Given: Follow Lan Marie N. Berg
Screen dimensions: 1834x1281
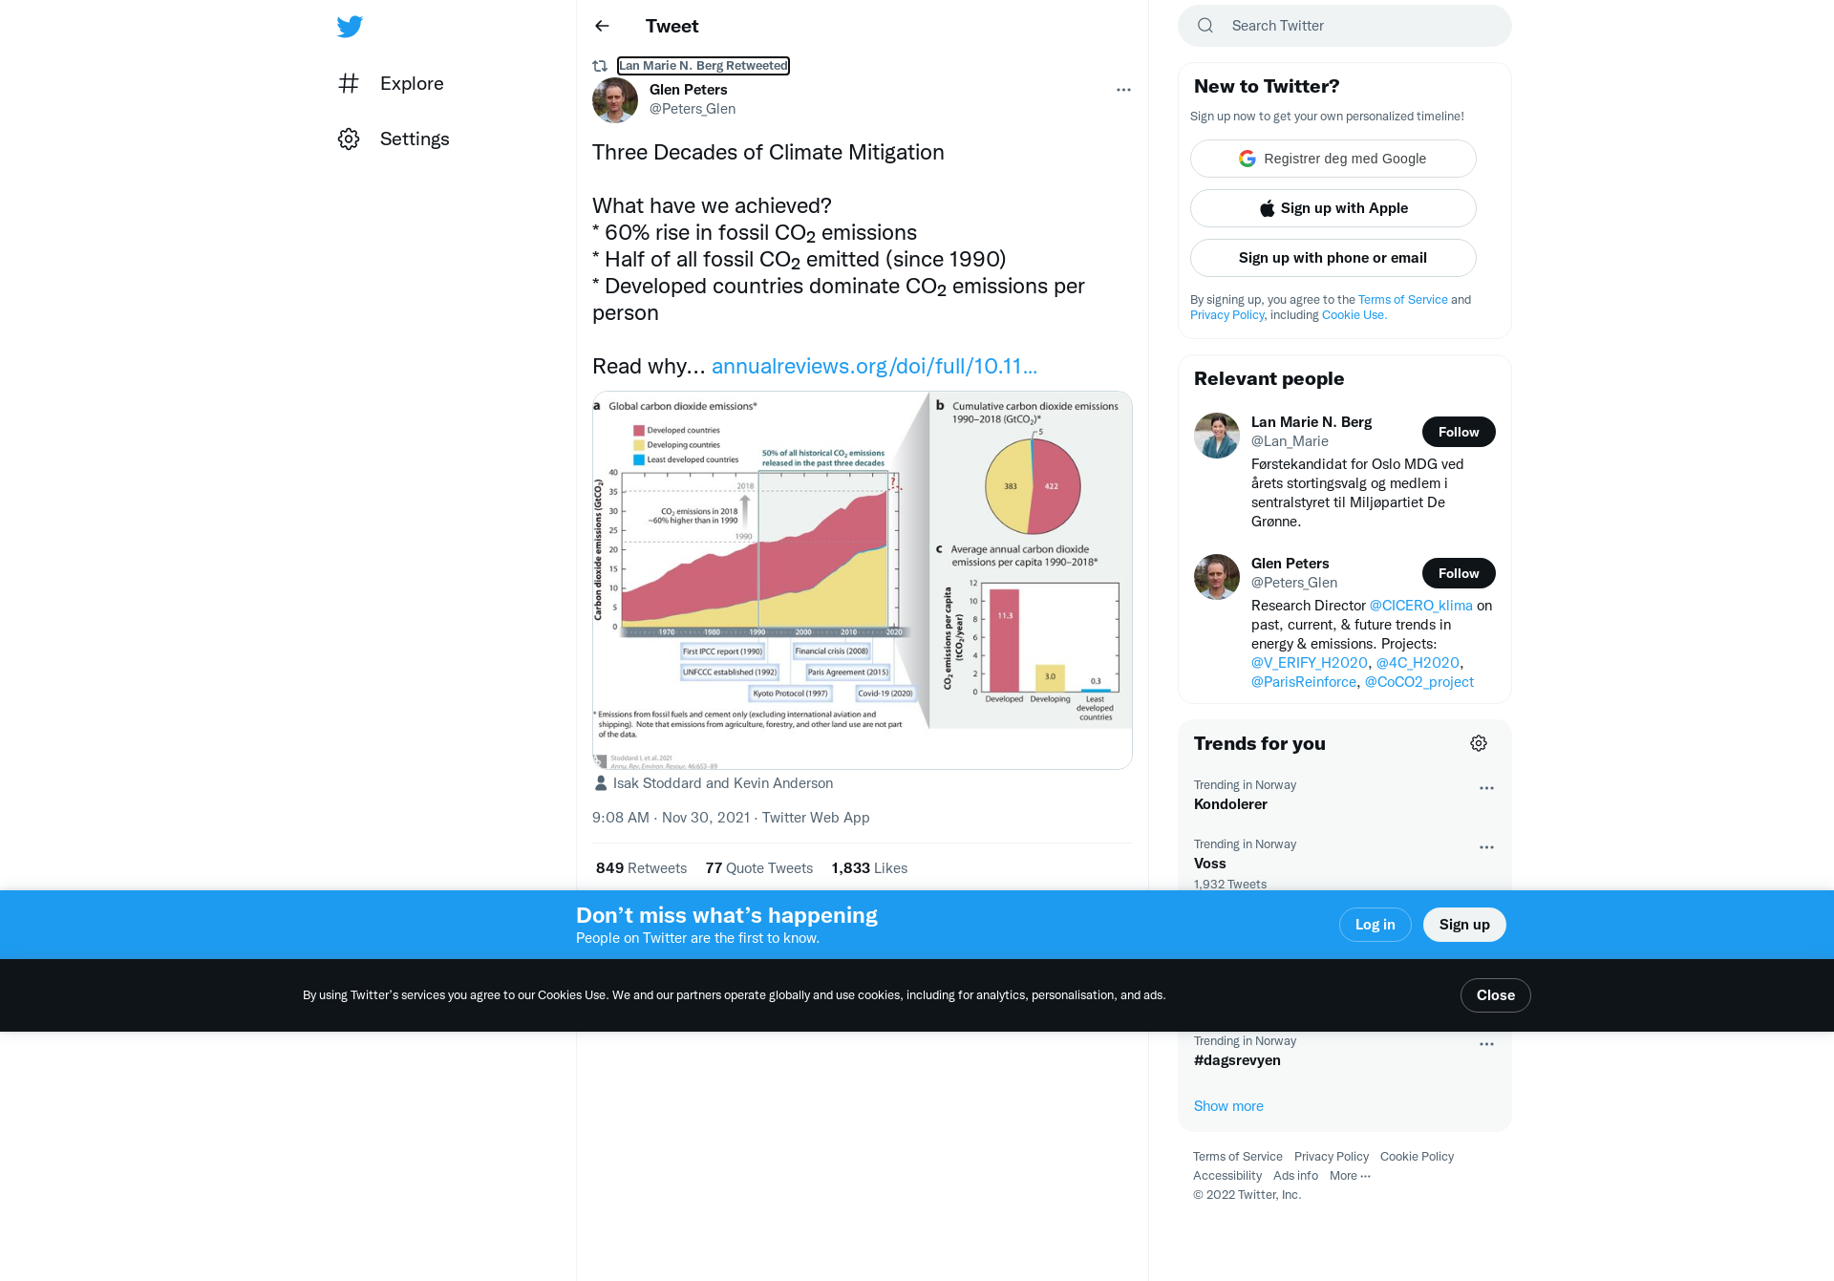Looking at the screenshot, I should pos(1459,432).
